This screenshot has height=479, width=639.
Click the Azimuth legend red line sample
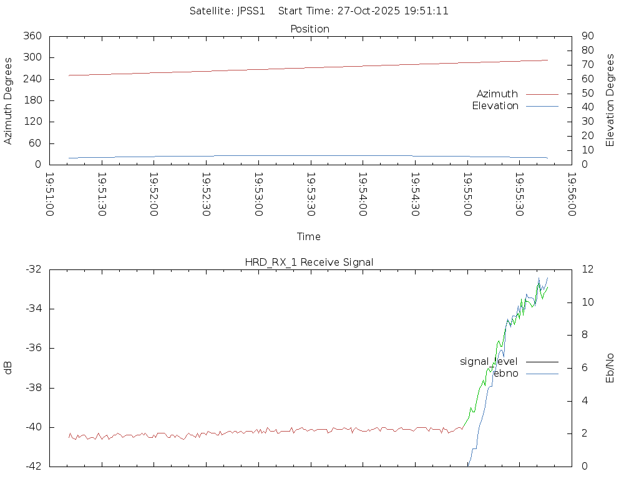542,94
